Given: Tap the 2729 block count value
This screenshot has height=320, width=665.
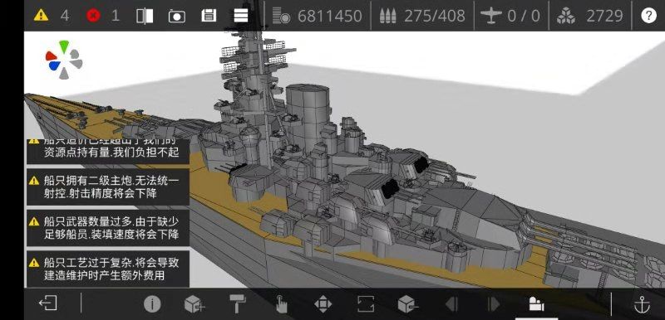Looking at the screenshot, I should click(x=605, y=16).
